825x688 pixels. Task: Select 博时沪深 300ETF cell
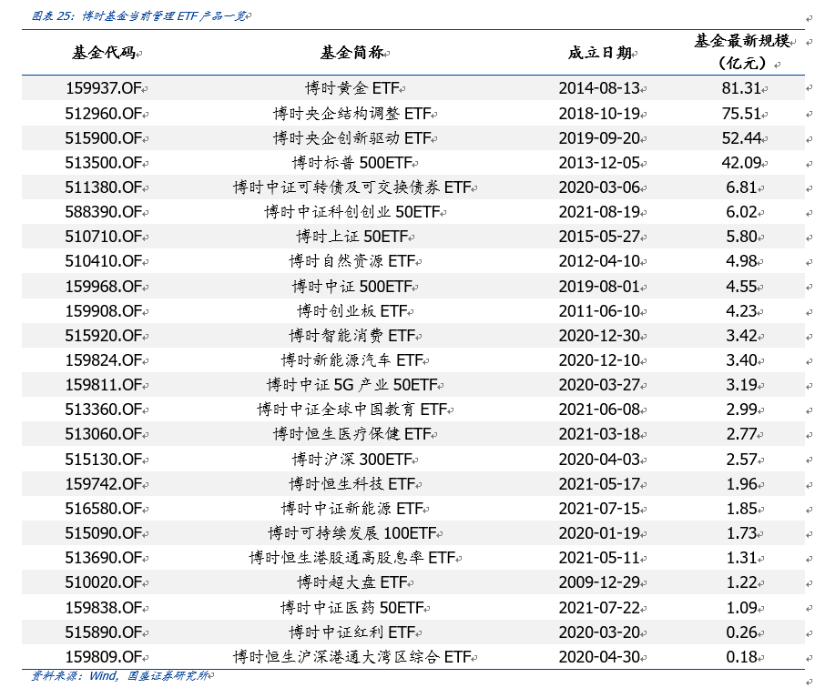(x=352, y=460)
